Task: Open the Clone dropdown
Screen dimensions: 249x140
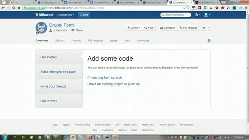Action: click(x=133, y=28)
